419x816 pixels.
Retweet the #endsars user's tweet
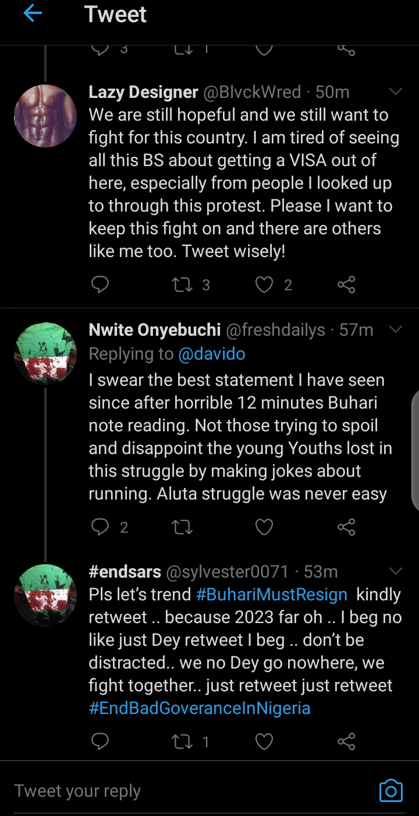[183, 741]
